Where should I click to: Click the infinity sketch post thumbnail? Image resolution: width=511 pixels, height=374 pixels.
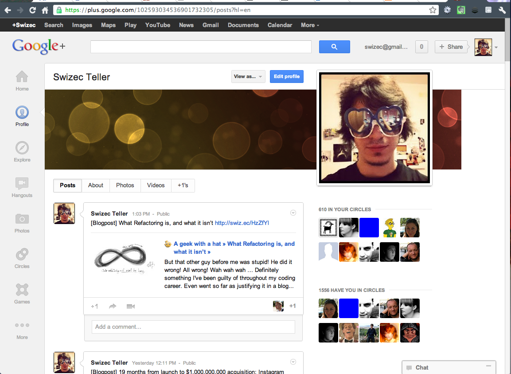(124, 258)
